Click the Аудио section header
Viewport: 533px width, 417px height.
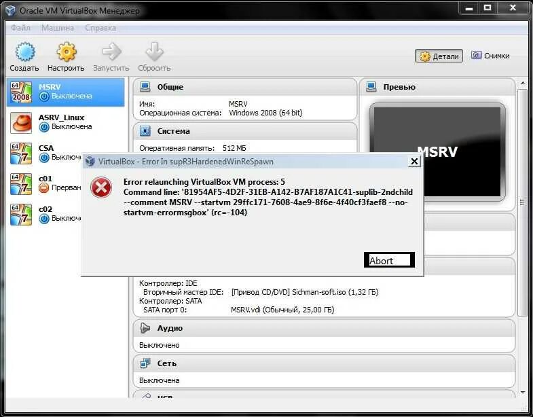pyautogui.click(x=325, y=328)
